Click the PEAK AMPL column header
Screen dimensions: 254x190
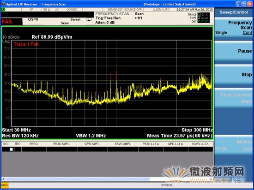coord(61,144)
